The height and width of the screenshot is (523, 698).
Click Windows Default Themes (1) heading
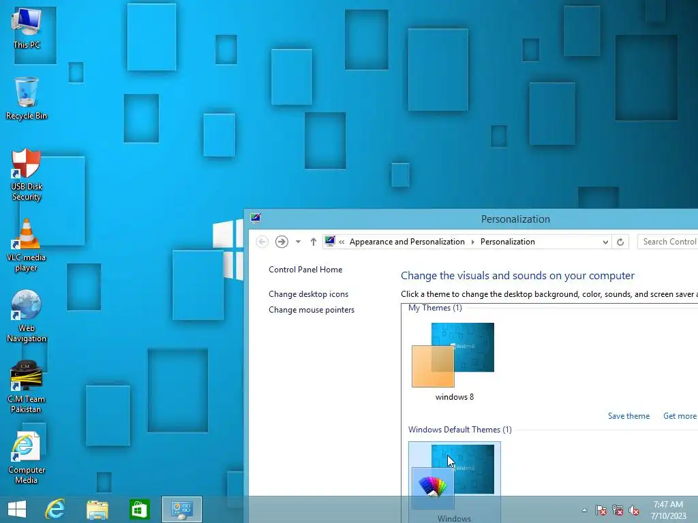pyautogui.click(x=460, y=430)
